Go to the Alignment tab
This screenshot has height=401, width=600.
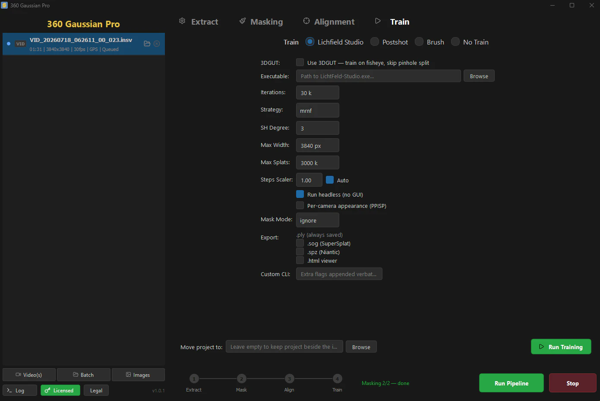point(329,22)
